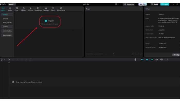Screen dimensions: 180x103
Task: Open the CapCut Menu dropdown
Action: point(12,4)
